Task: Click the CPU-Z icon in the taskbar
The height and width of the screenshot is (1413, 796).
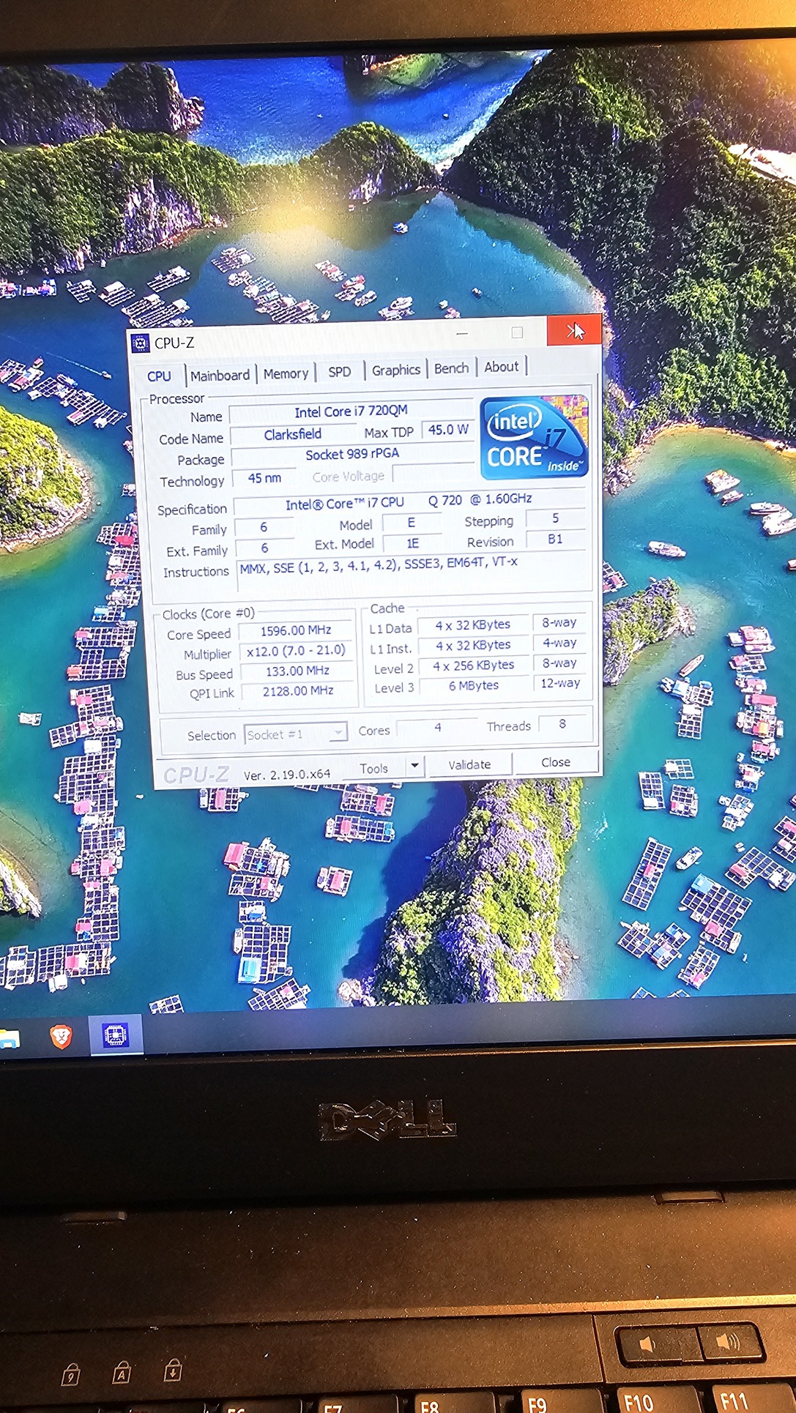Action: (x=116, y=1035)
